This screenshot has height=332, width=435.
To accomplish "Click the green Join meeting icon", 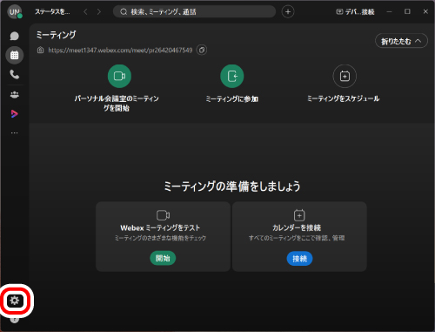I will 231,76.
